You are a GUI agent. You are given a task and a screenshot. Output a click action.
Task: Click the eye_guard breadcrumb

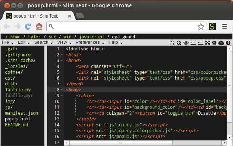[x=123, y=36]
